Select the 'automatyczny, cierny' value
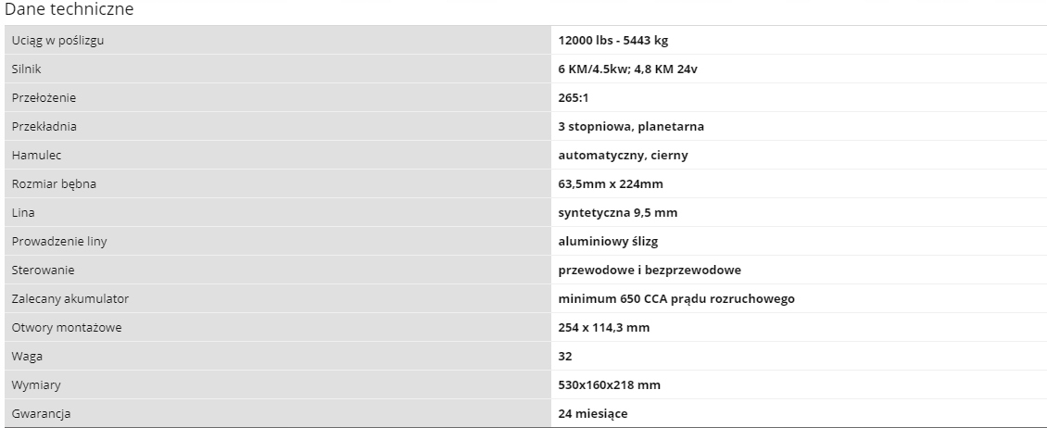The width and height of the screenshot is (1047, 428). point(623,156)
